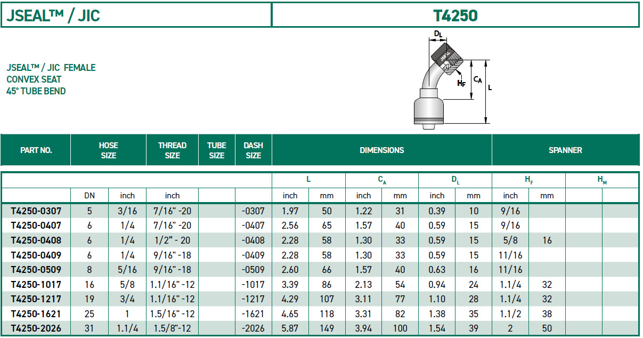Click the CA dimension sub-header
The image size is (643, 338).
pos(382,180)
